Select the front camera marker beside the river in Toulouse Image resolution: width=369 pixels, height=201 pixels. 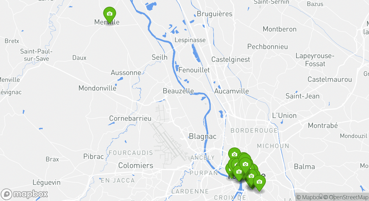(x=239, y=172)
